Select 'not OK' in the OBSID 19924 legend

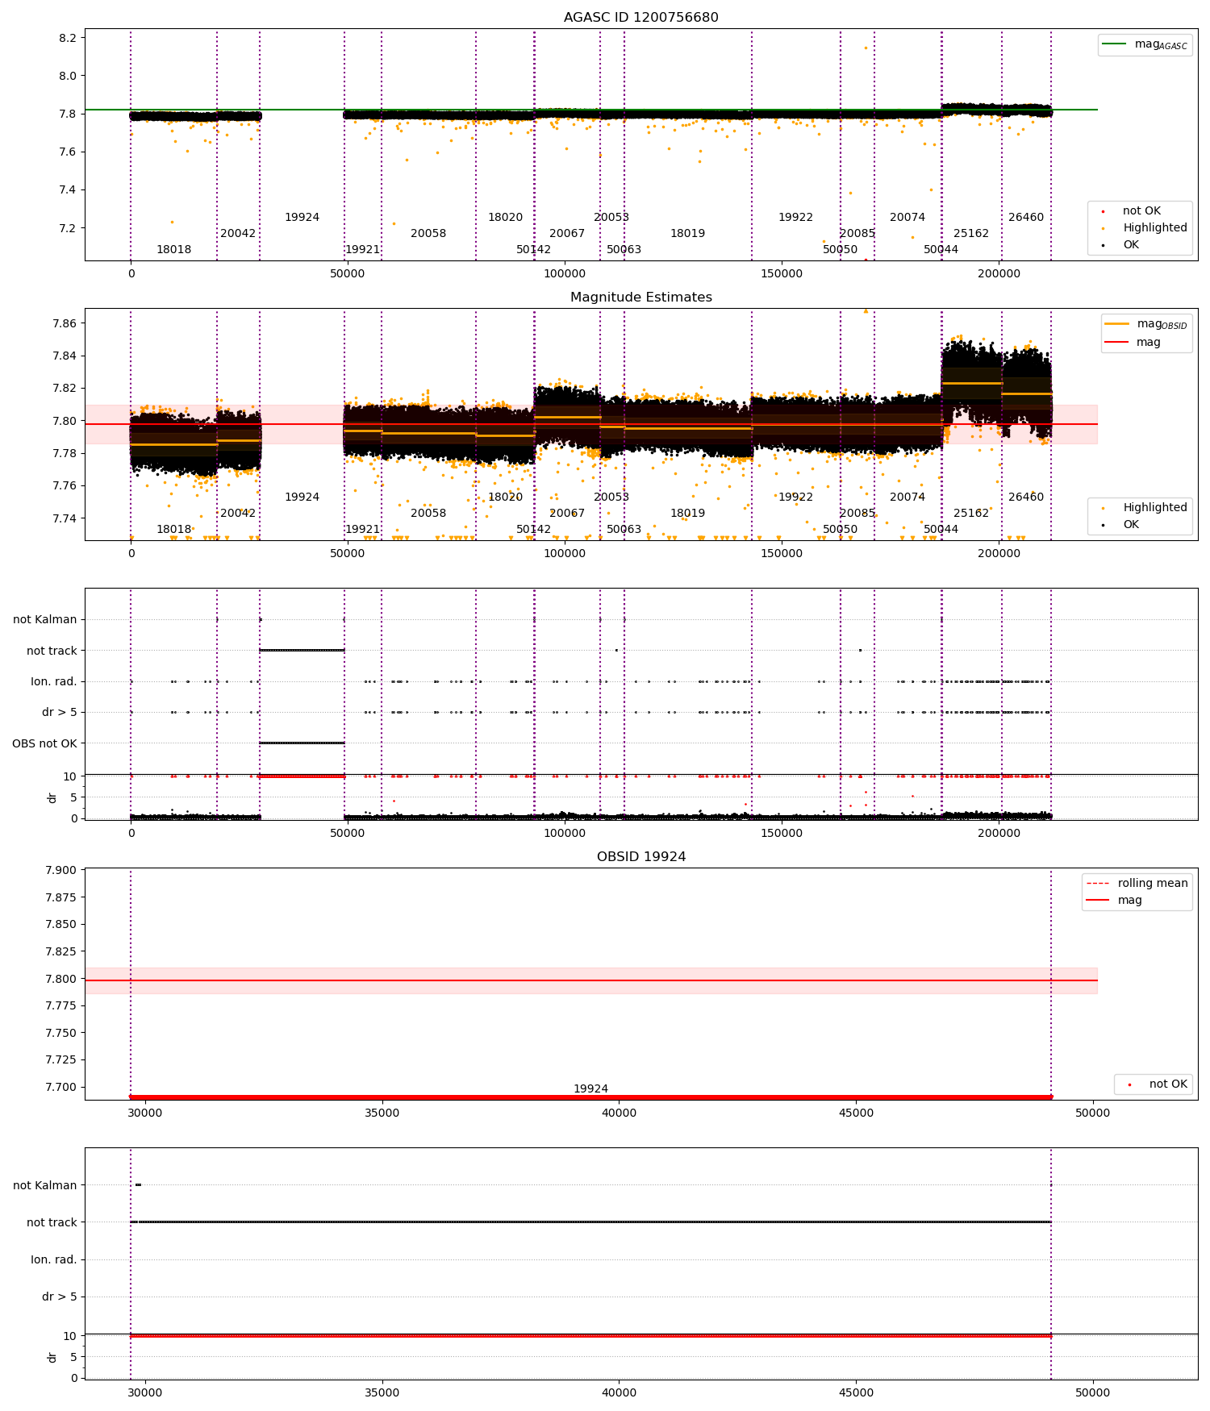(x=1168, y=1084)
